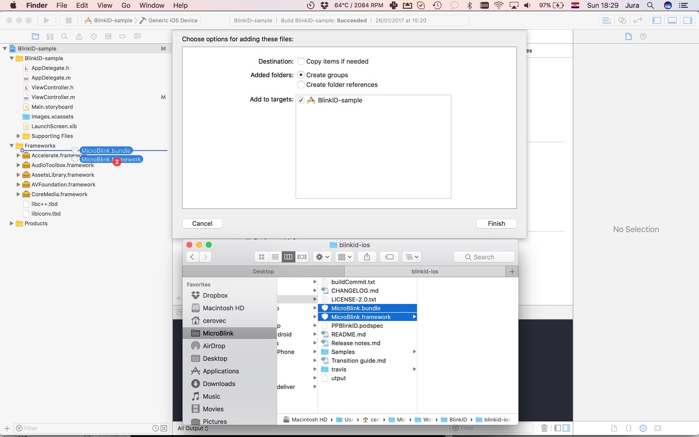Go back in Finder window
Screen dimensions: 699x437
click(x=193, y=257)
